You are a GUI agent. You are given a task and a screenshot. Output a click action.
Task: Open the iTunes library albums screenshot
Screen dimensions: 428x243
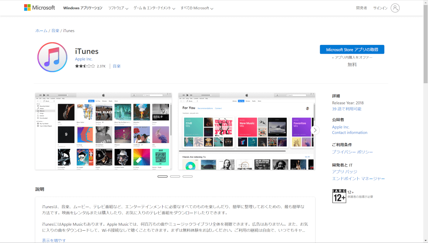click(103, 131)
